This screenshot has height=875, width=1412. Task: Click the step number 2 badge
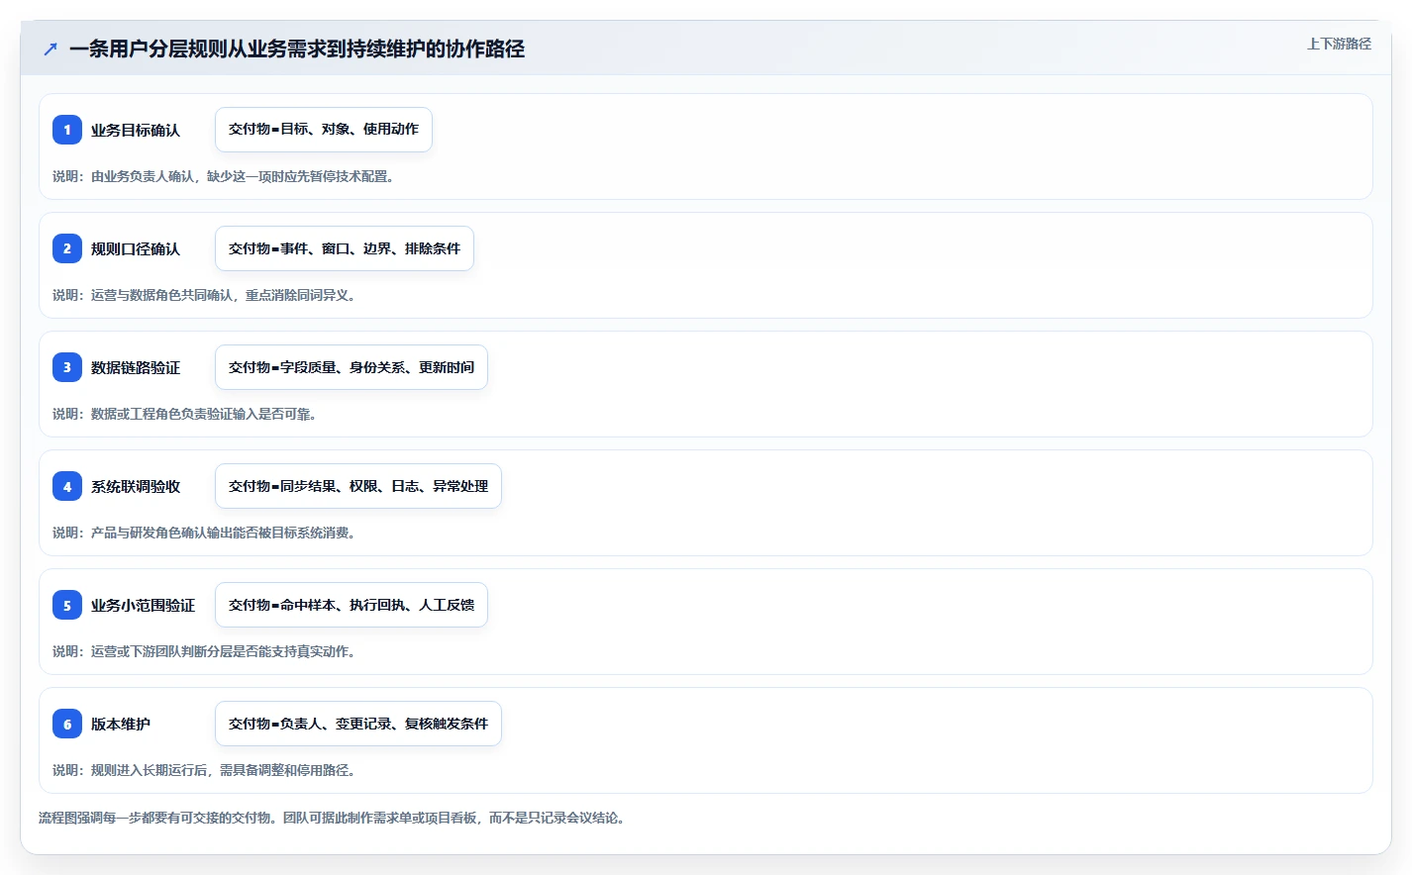67,248
